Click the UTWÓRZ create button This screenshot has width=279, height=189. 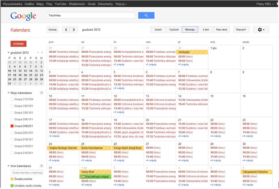[18, 44]
